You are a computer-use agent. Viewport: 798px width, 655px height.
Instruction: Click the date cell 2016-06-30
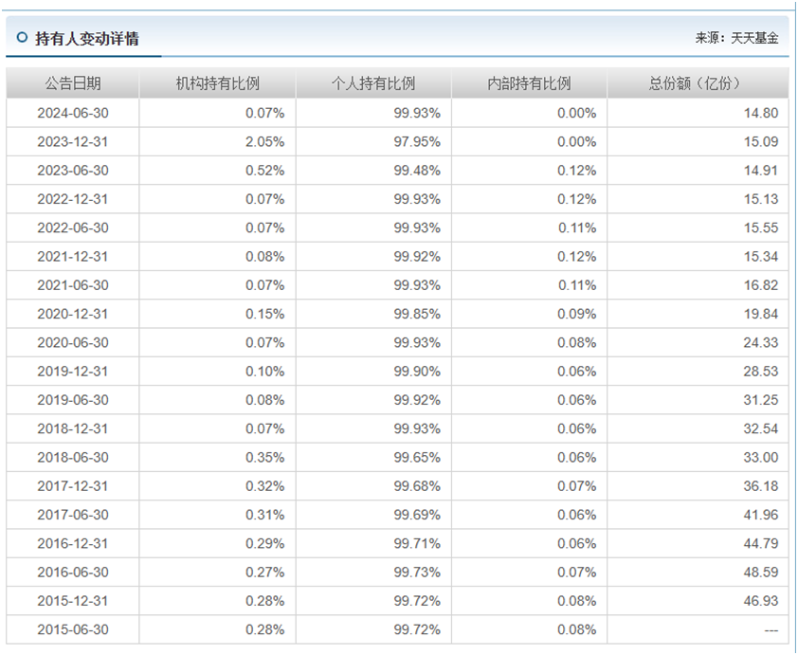point(73,572)
